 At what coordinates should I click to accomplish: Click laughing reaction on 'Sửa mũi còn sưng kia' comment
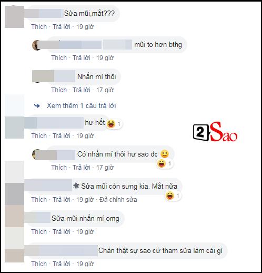(169, 196)
